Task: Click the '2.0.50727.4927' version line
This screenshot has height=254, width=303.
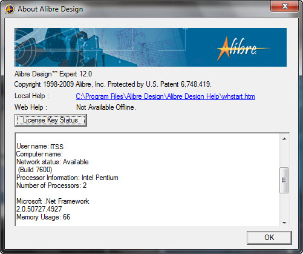Action: 39,209
